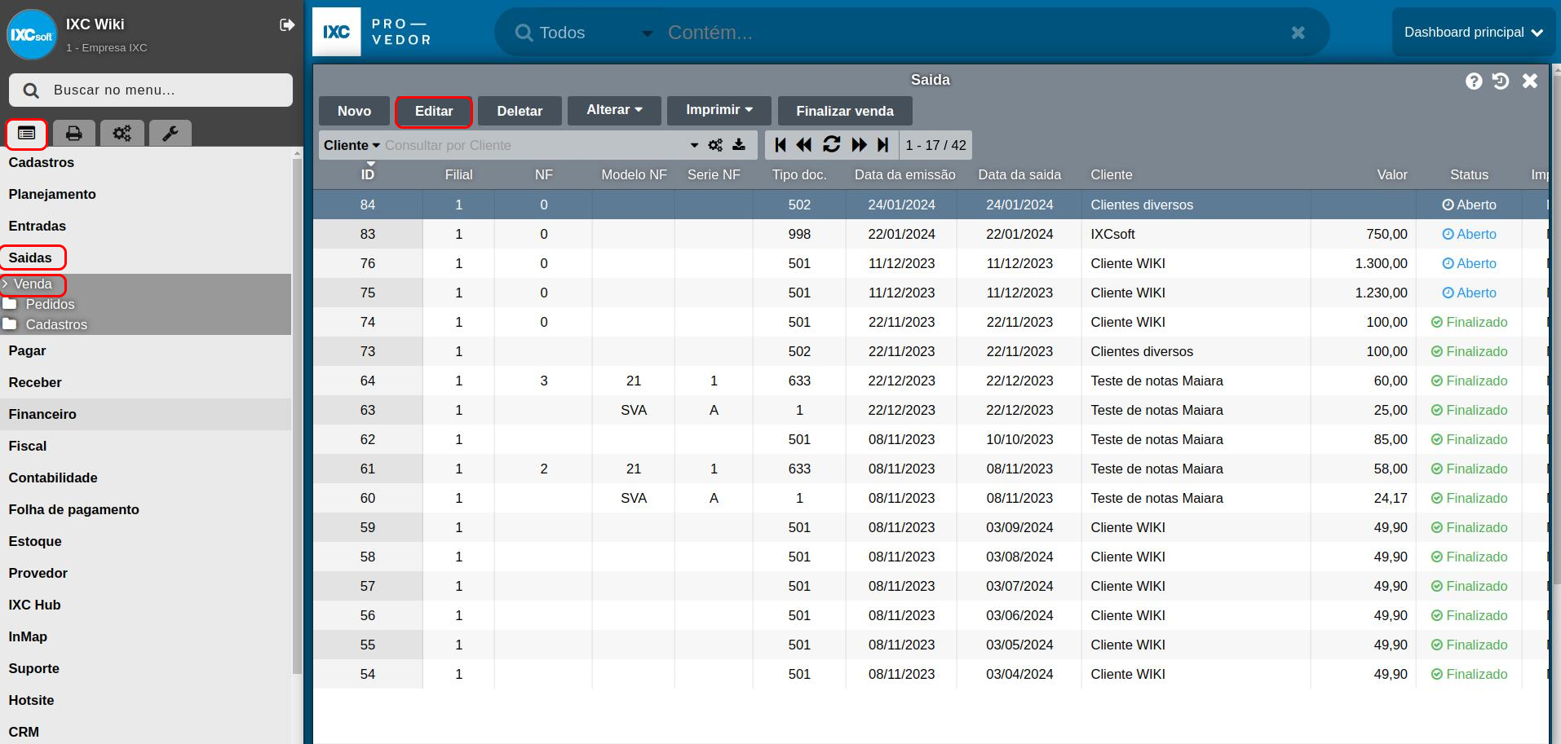The width and height of the screenshot is (1561, 744).
Task: Refresh the records list
Action: click(x=832, y=145)
